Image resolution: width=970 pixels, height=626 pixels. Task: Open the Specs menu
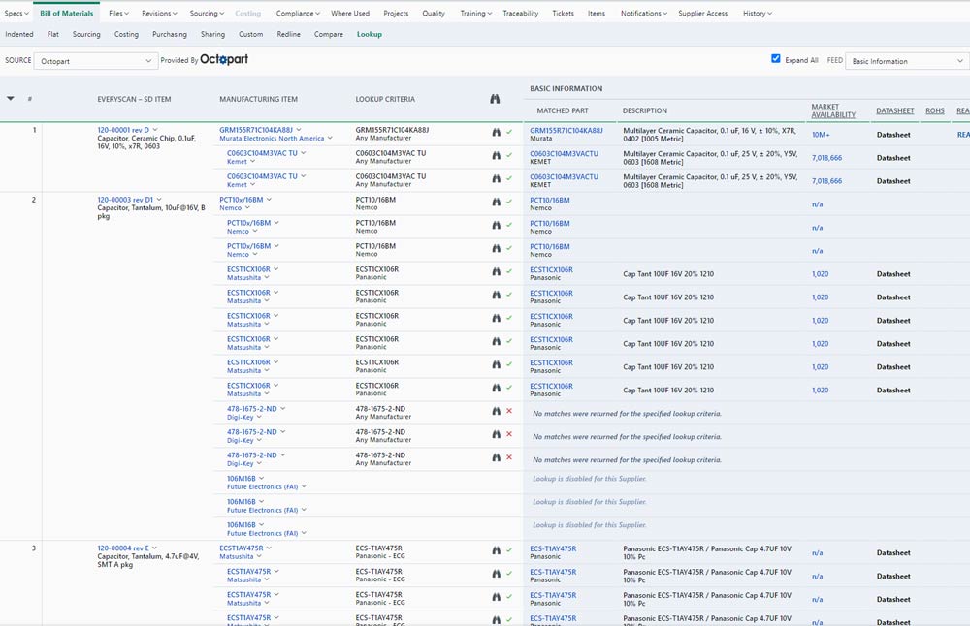click(16, 13)
